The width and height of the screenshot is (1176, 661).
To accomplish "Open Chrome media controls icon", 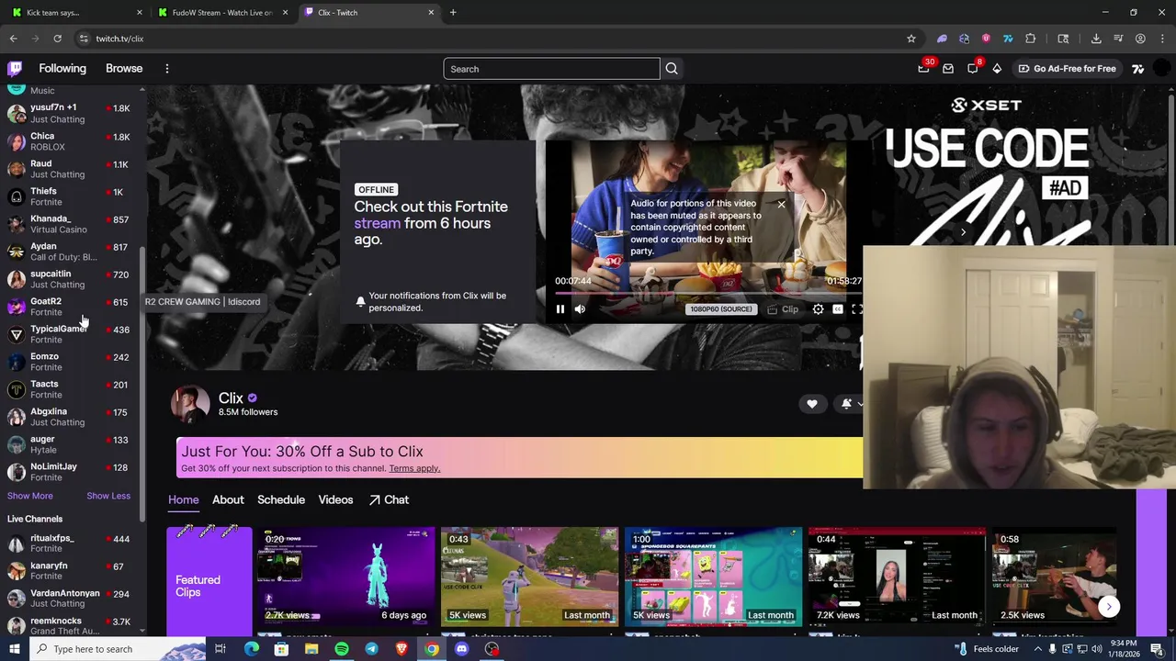I will coord(1118,39).
